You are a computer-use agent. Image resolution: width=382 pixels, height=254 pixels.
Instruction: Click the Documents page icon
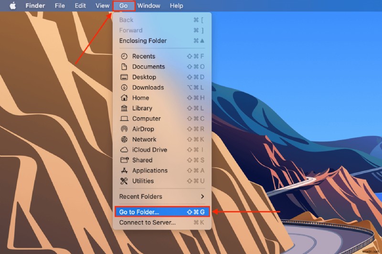pyautogui.click(x=124, y=67)
